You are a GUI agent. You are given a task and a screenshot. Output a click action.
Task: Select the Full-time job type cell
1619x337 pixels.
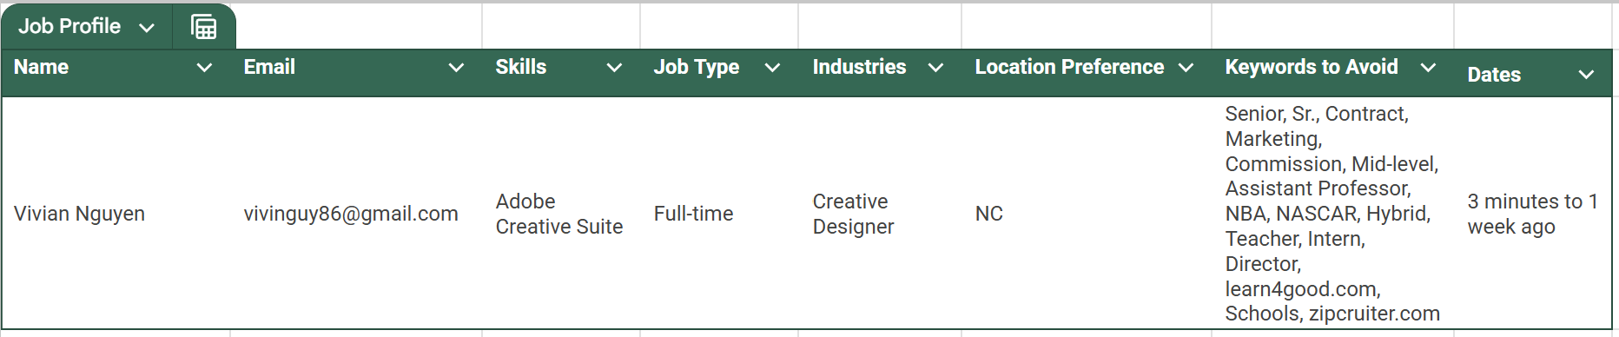693,214
